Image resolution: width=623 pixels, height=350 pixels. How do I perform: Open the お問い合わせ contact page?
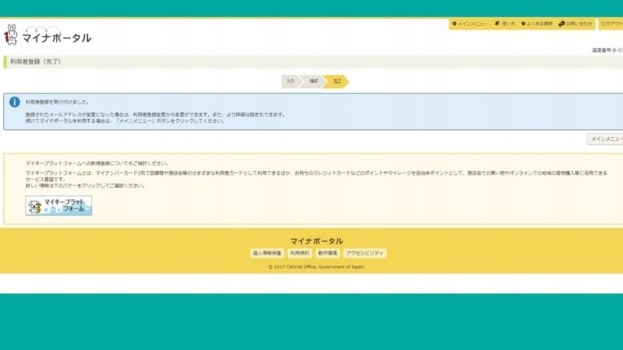[575, 24]
